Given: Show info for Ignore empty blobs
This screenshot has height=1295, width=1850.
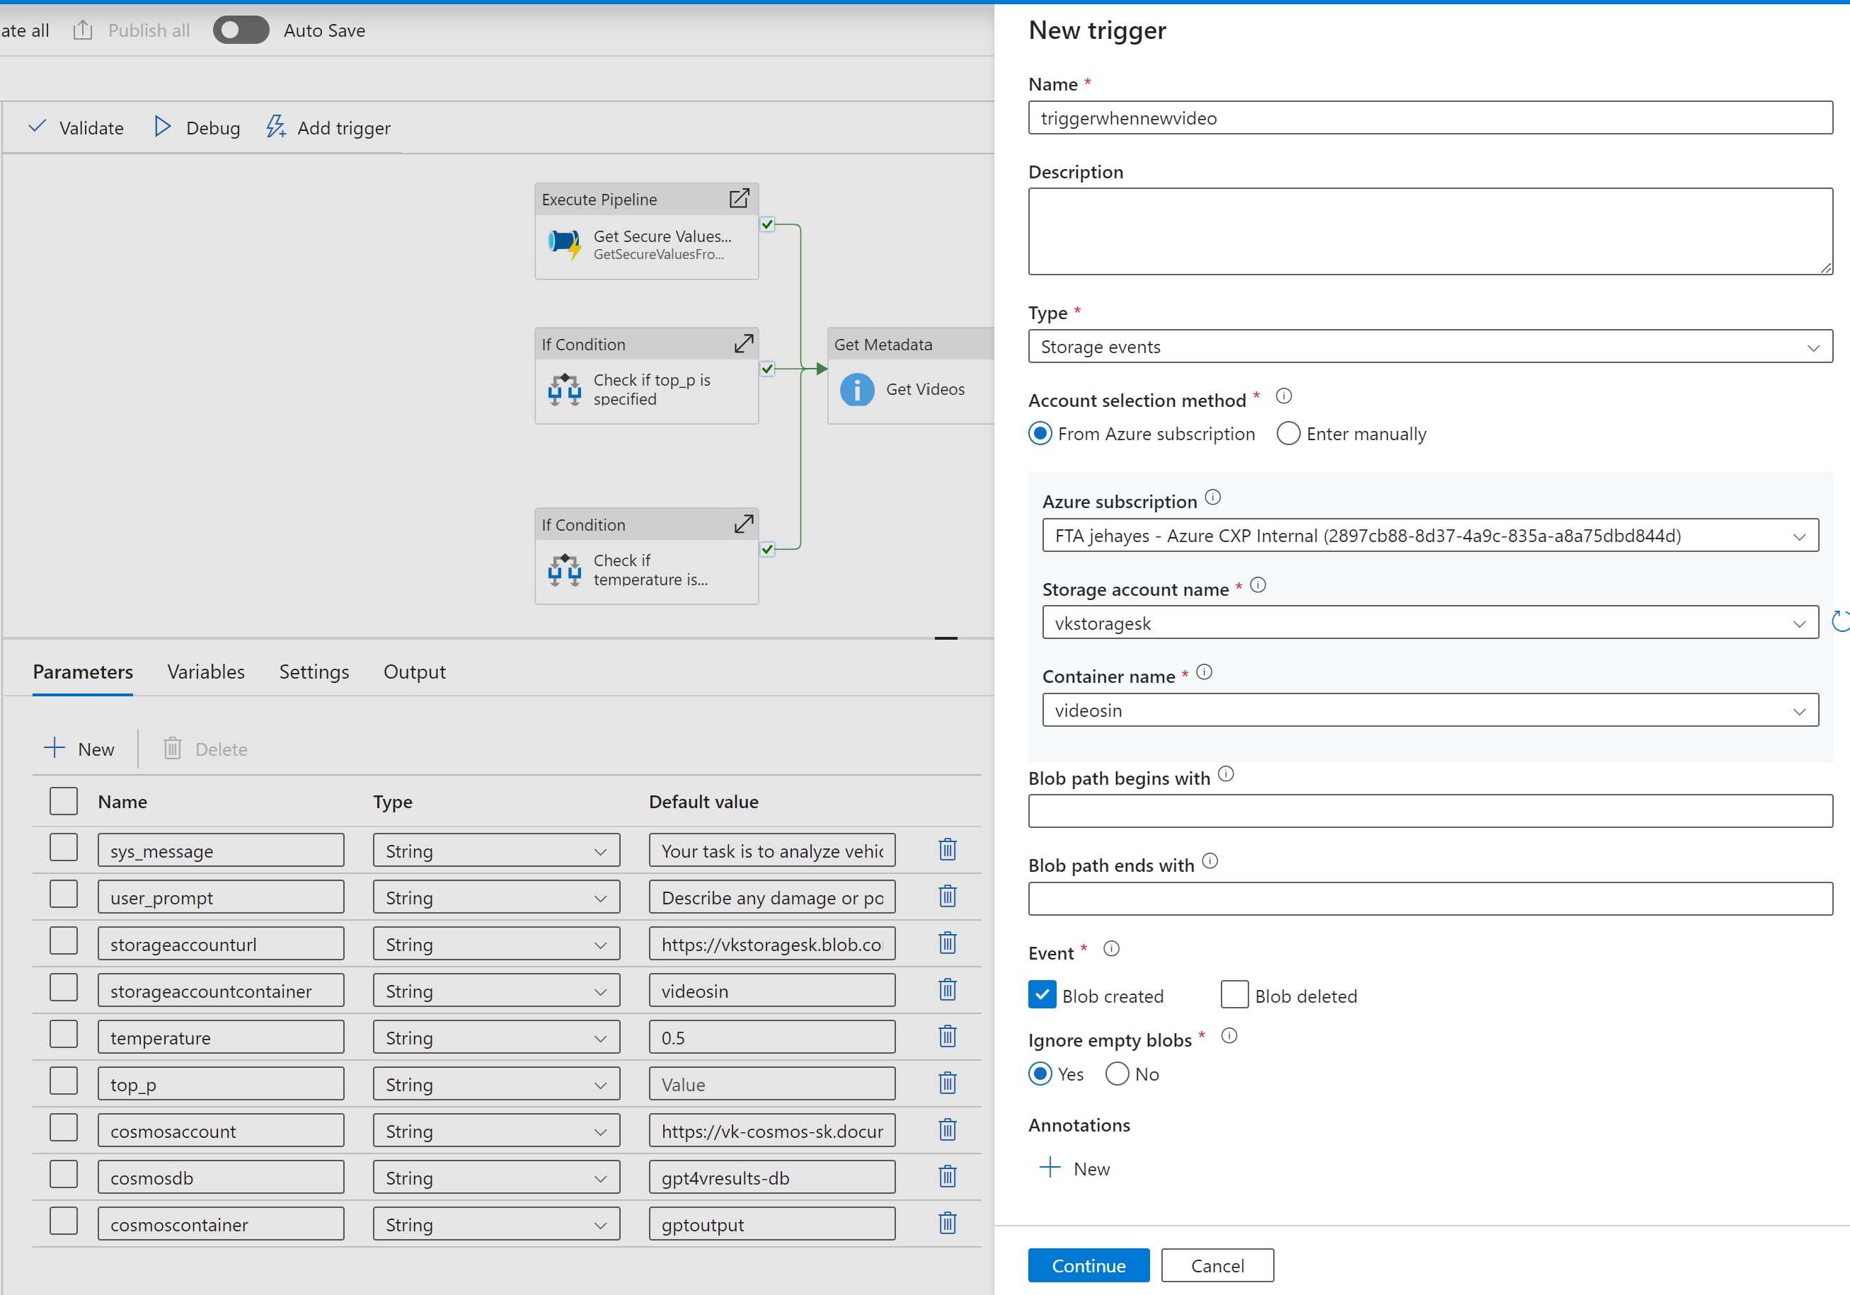Looking at the screenshot, I should tap(1229, 1036).
